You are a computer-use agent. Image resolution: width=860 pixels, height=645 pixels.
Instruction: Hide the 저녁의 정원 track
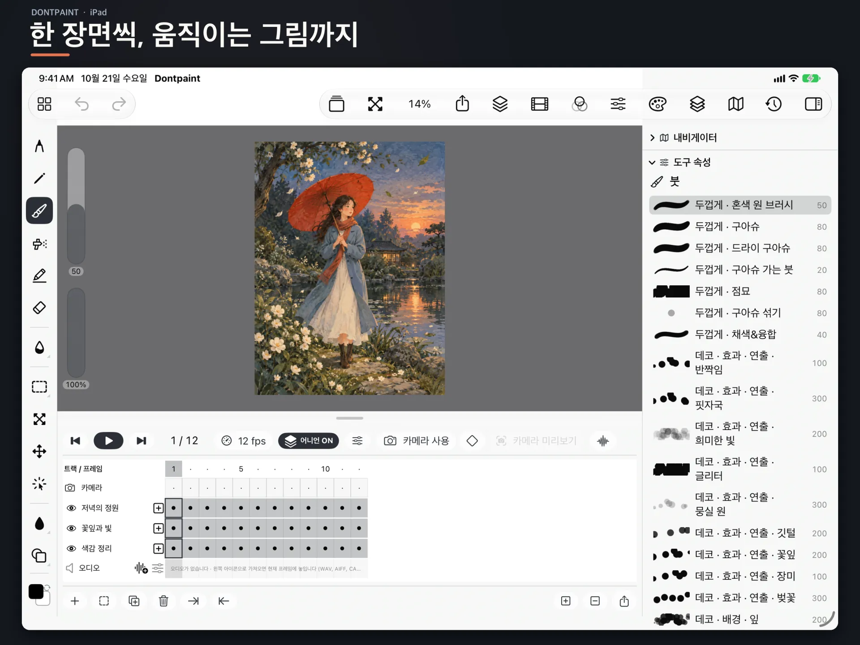(x=71, y=508)
